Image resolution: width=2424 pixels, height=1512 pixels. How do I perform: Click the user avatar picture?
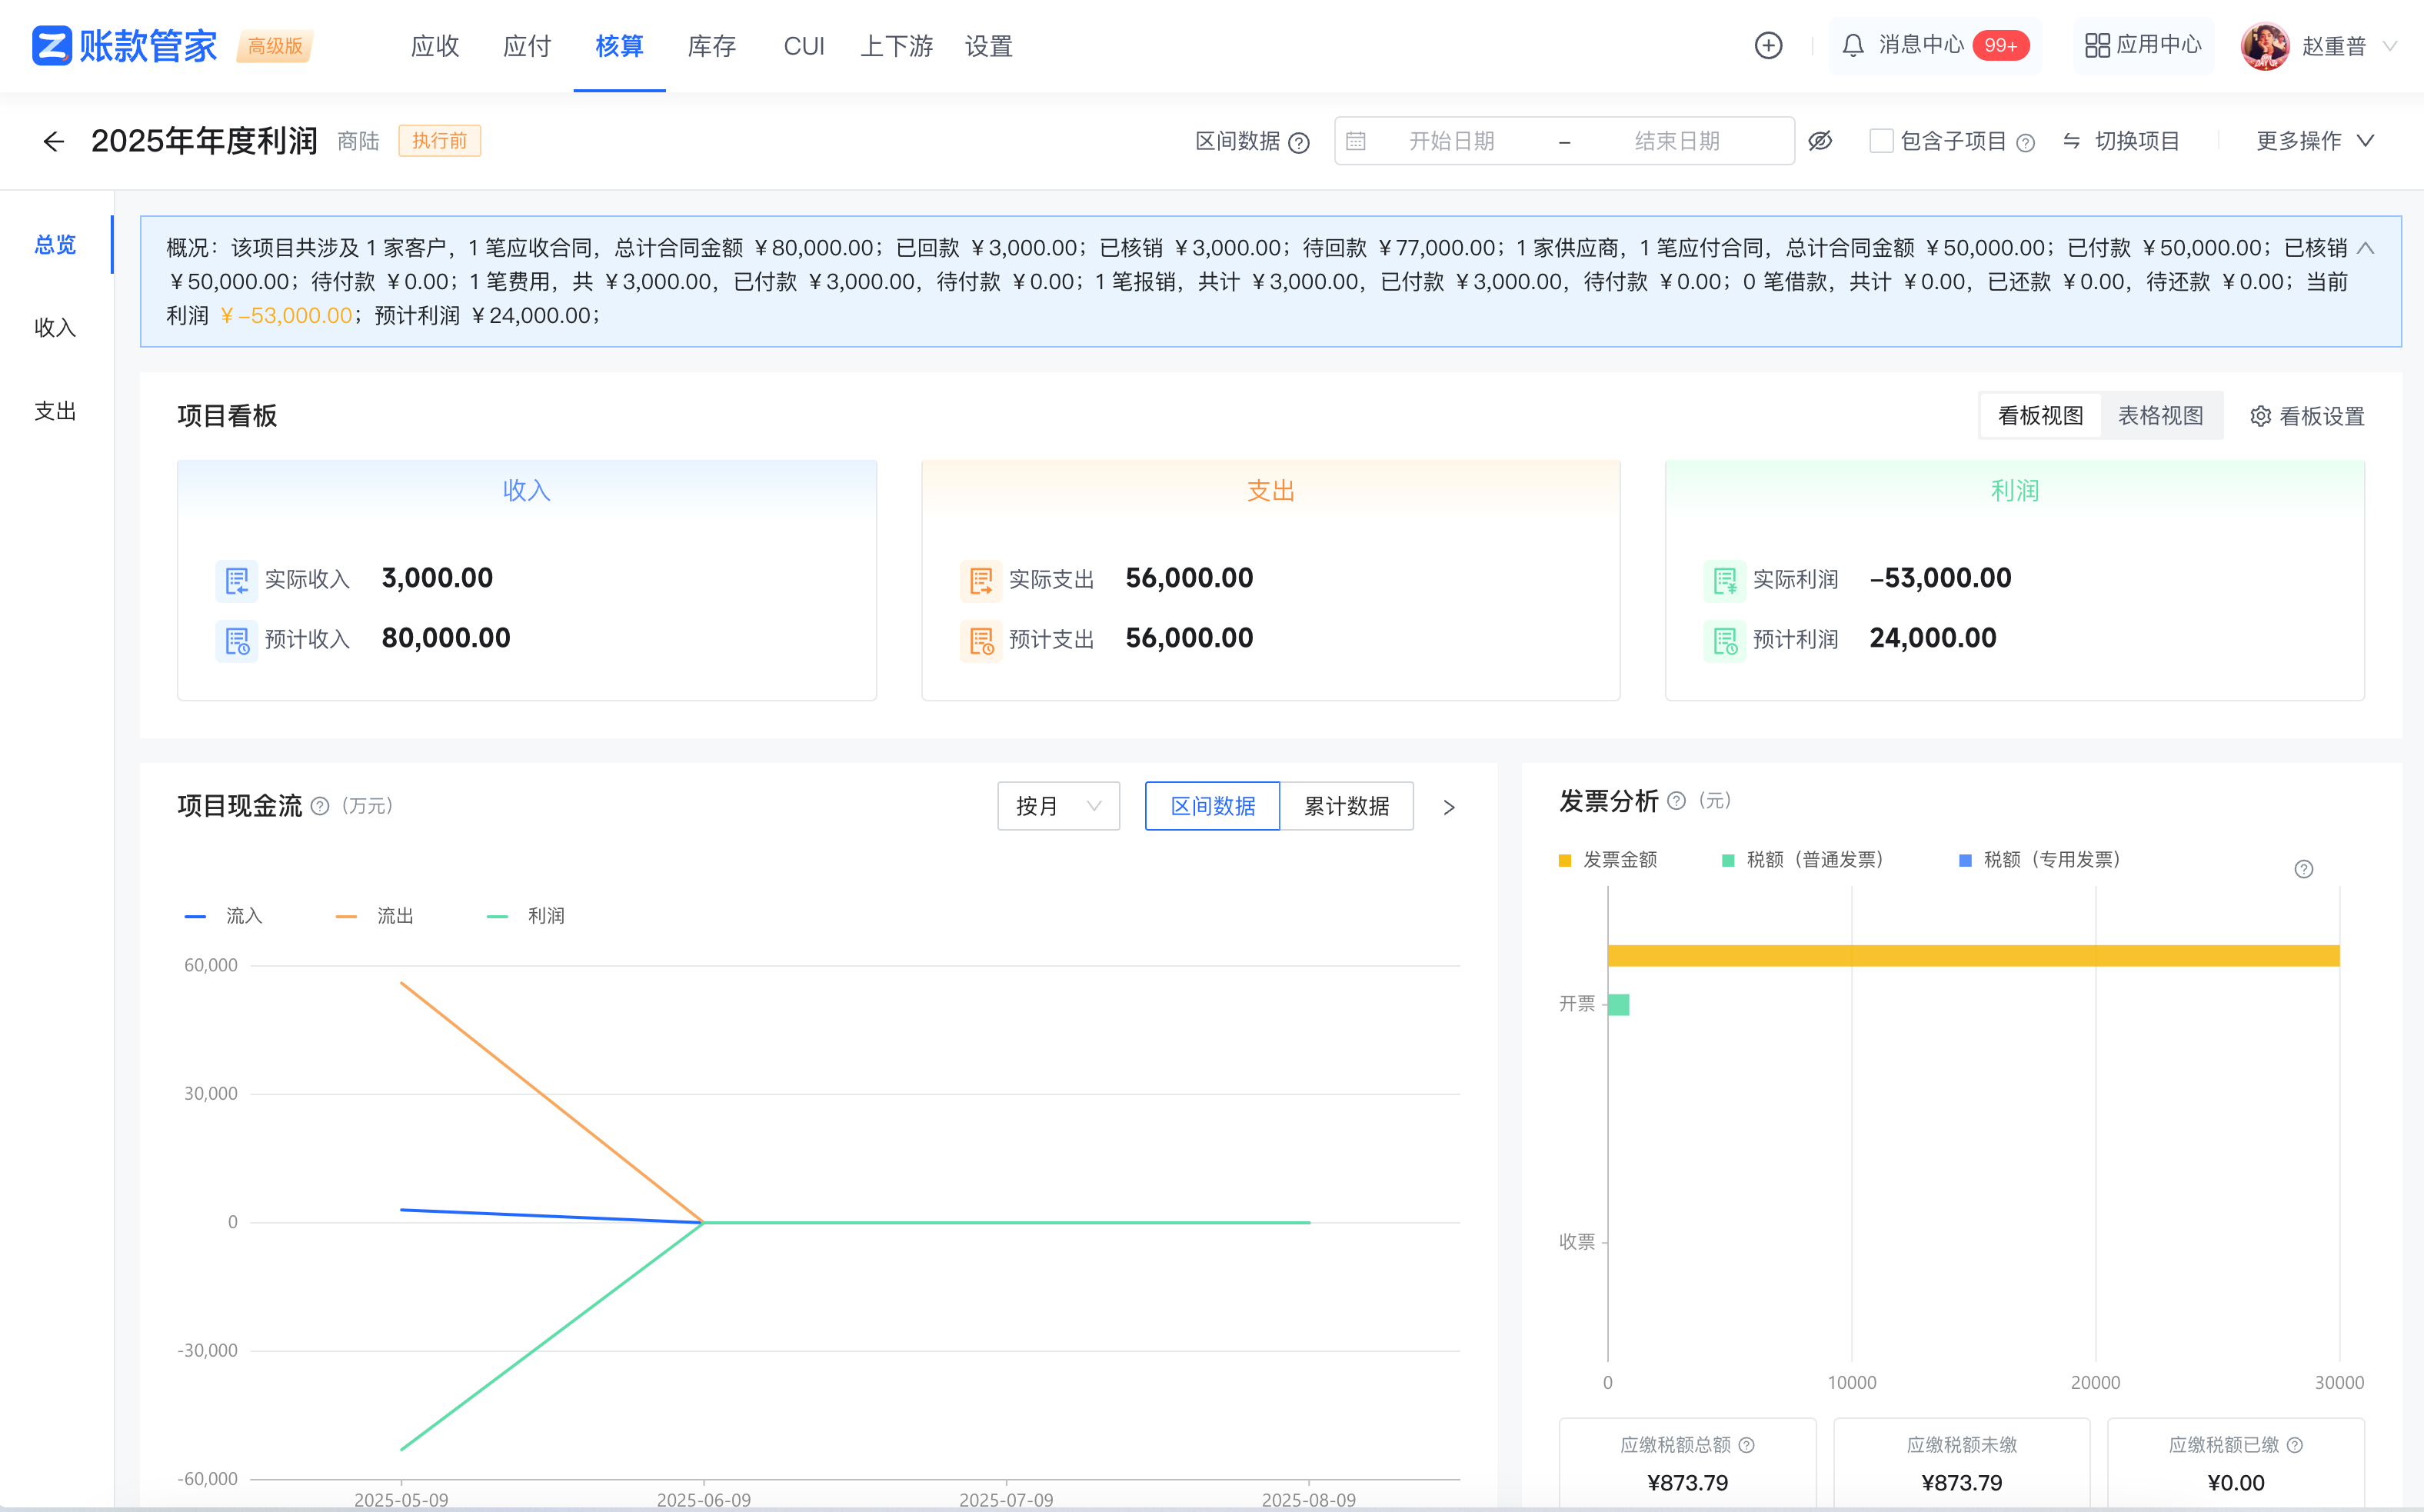tap(2265, 46)
